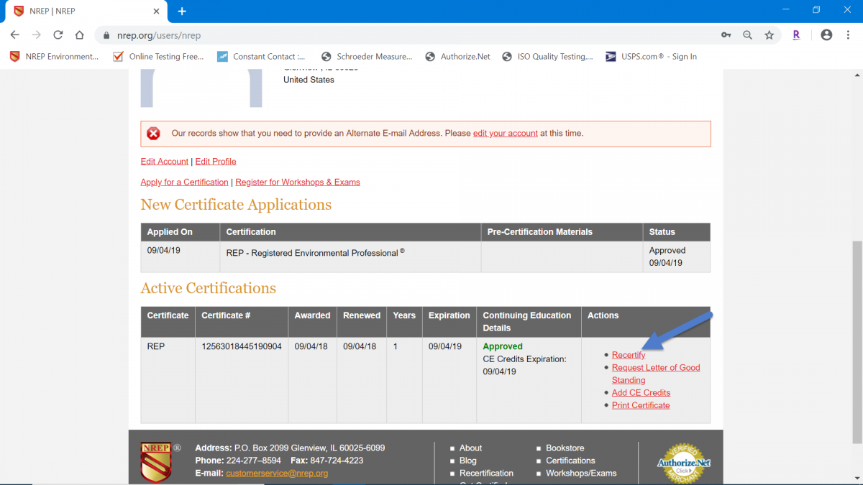Viewport: 863px width, 485px height.
Task: Open USPS.com Sign In bookmark
Action: (652, 56)
